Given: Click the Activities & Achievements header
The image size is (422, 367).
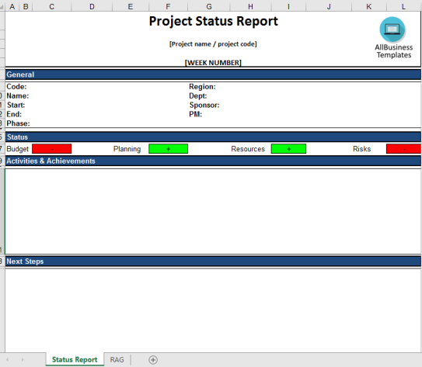Looking at the screenshot, I should tap(213, 161).
